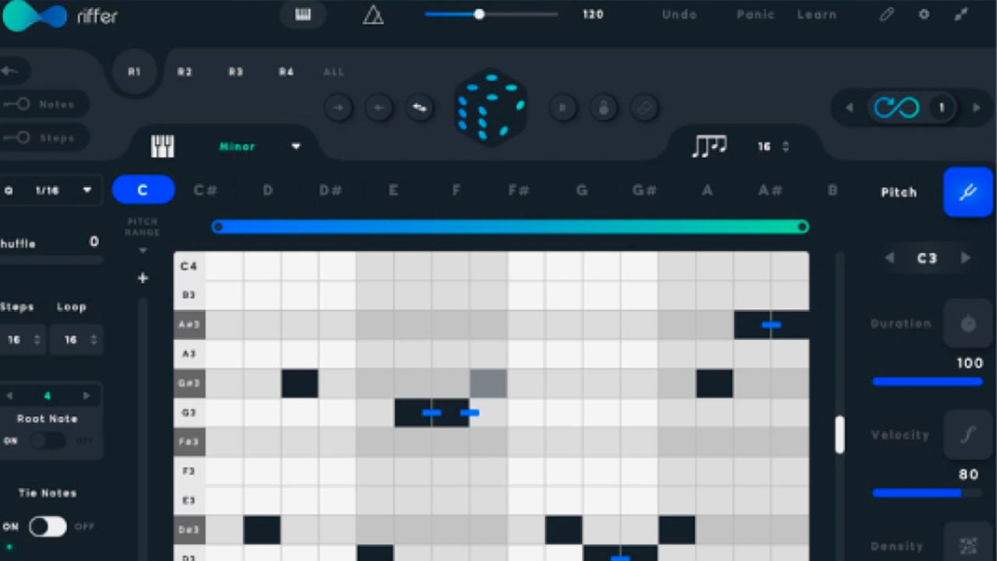Select root key D#
This screenshot has height=561, width=997.
[x=330, y=190]
